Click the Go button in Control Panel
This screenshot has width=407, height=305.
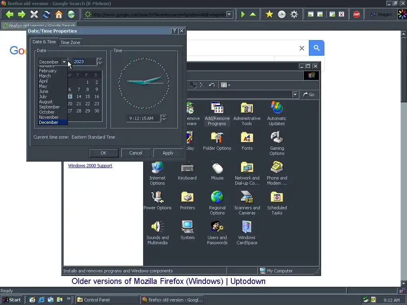pos(309,95)
